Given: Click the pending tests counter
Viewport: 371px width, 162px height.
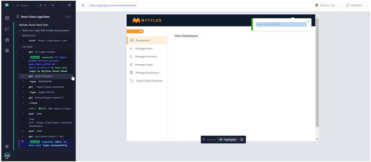Looking at the screenshot, I should tap(54, 5).
